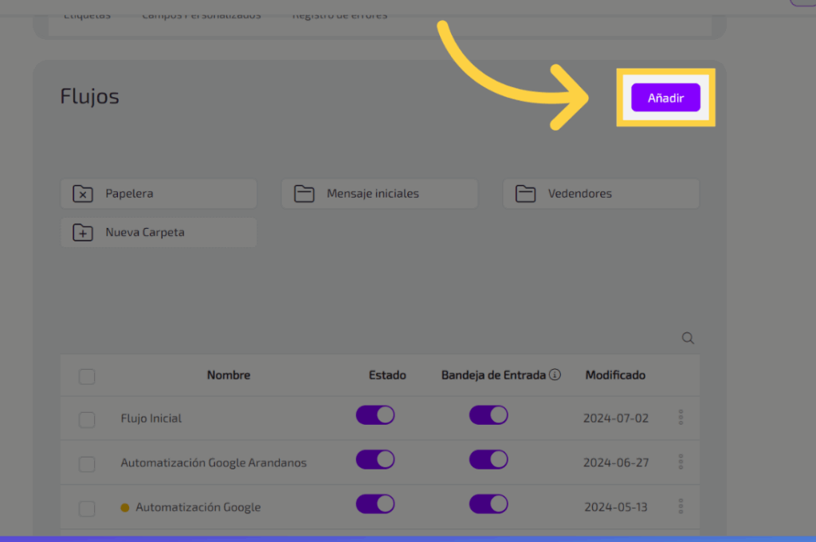Screen dimensions: 816x542
Task: Click the search magnifier above the table
Action: tap(688, 338)
